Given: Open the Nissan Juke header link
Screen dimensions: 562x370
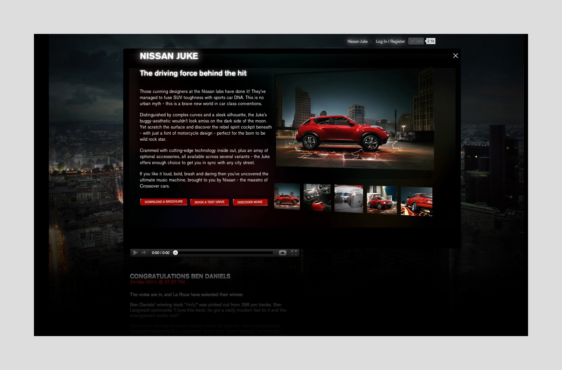Looking at the screenshot, I should (x=357, y=41).
